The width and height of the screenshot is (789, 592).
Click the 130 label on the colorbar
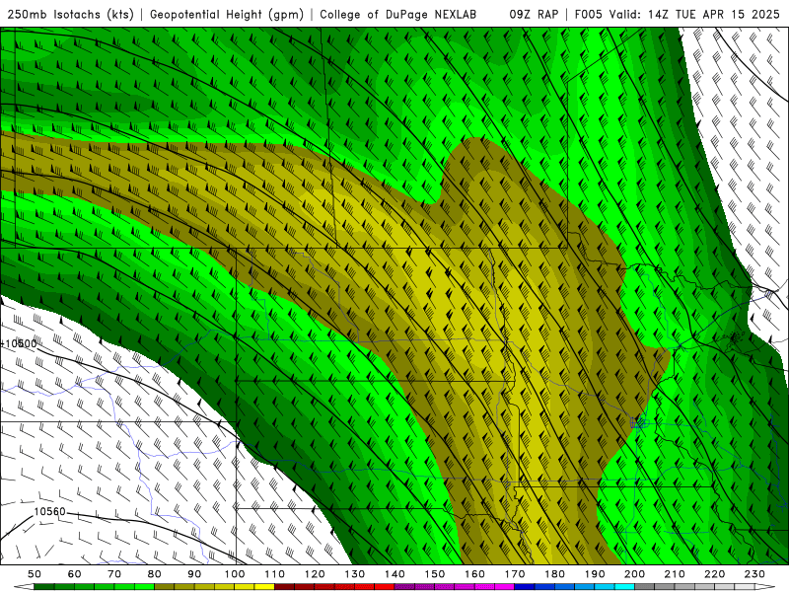(x=354, y=574)
